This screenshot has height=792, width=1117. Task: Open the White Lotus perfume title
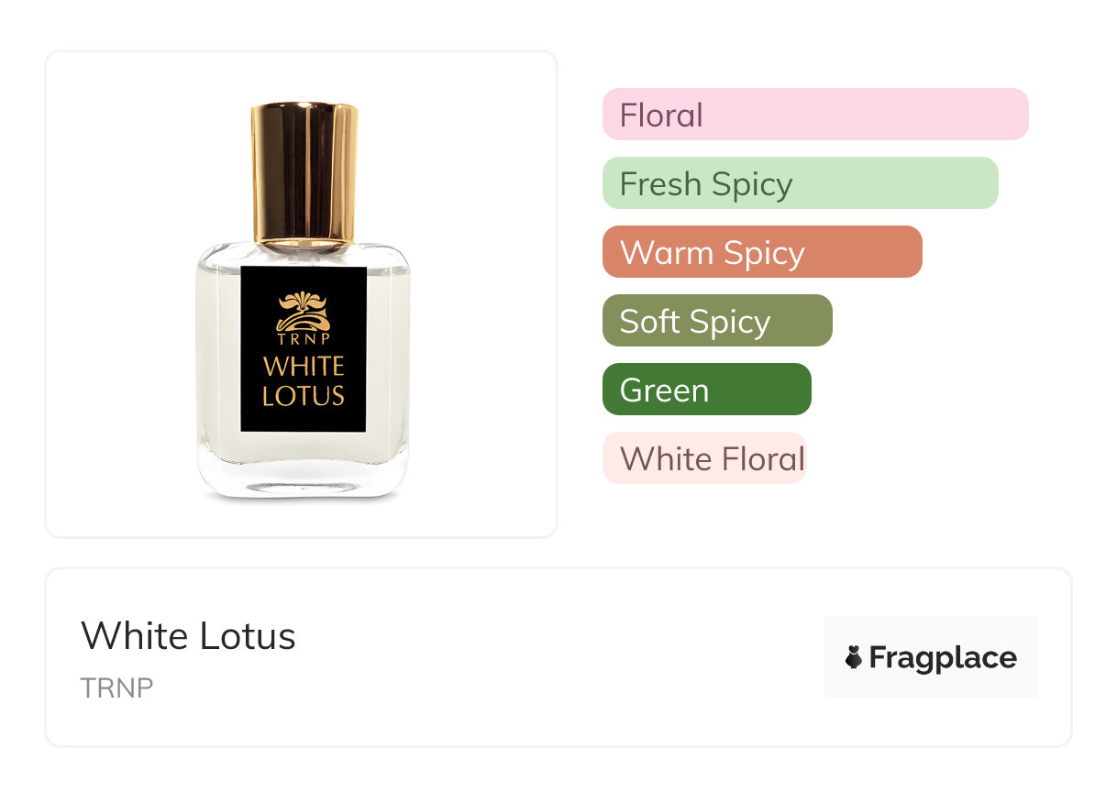[188, 635]
